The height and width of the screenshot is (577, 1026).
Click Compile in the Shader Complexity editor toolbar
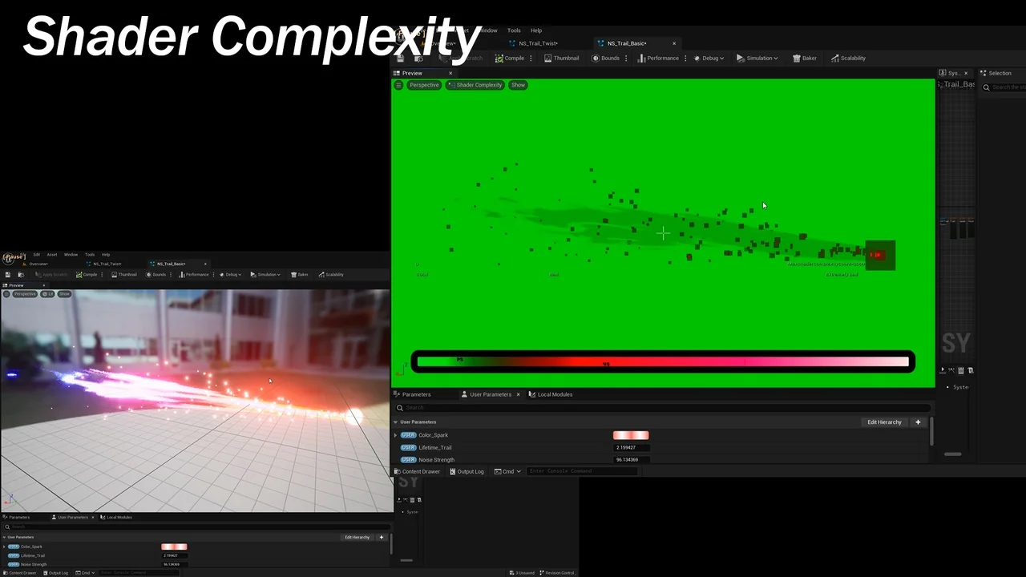(x=510, y=59)
